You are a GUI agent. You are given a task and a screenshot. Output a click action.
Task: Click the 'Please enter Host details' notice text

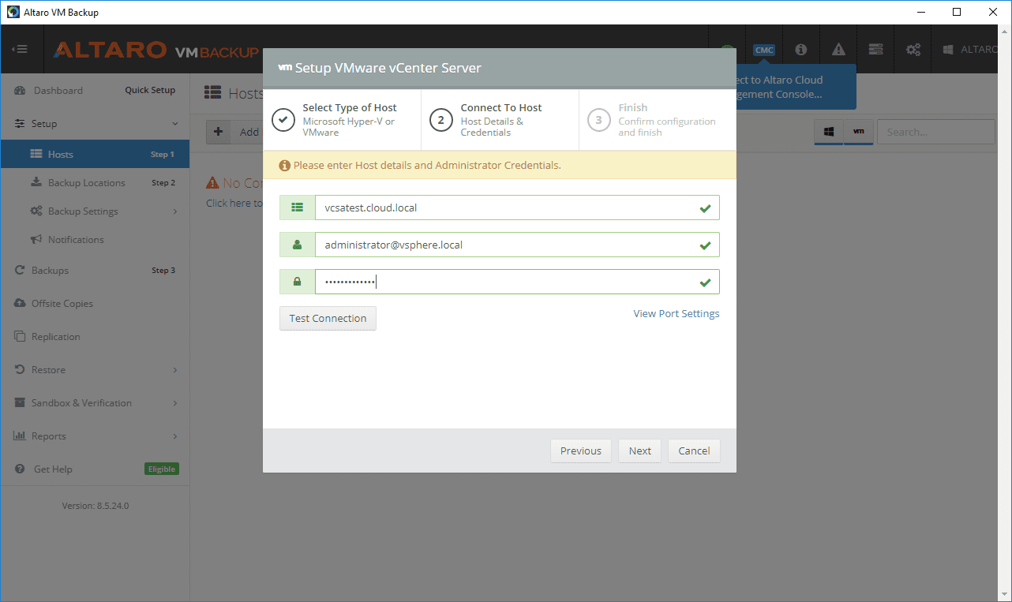coord(427,166)
